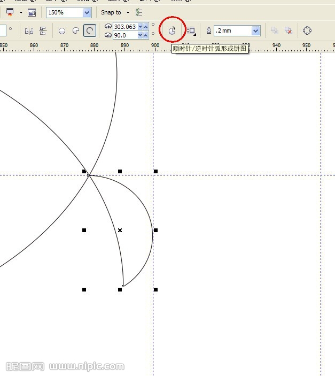335x376 pixels.
Task: Expand the outline width dropdown
Action: (256, 30)
